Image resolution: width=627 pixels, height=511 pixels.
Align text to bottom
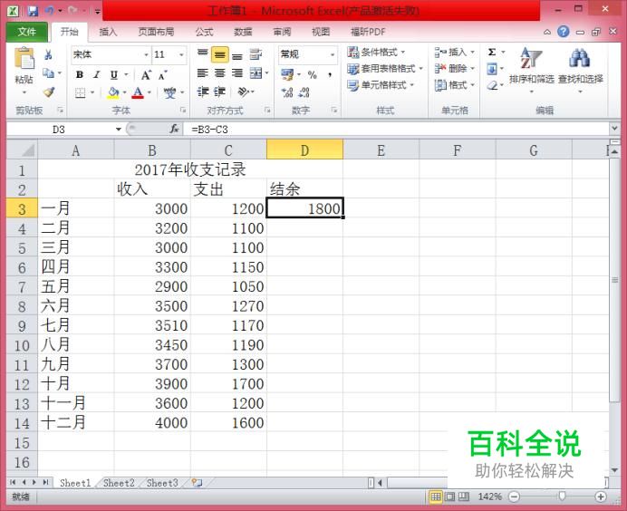[x=237, y=55]
